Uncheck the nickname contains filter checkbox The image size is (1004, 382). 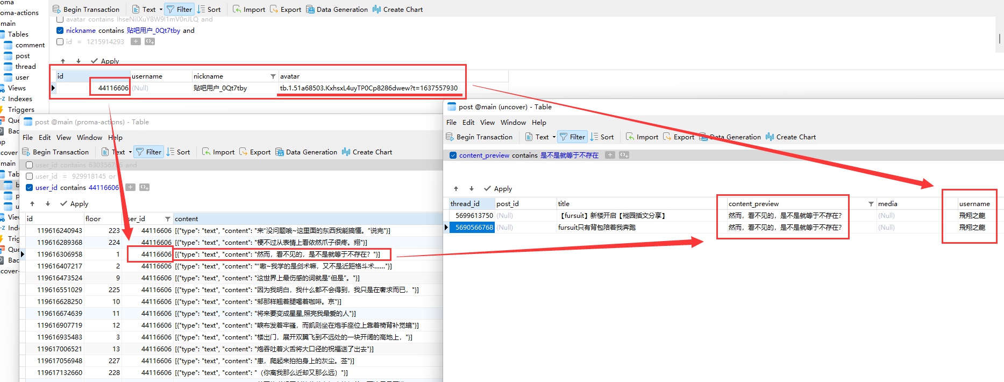tap(60, 31)
